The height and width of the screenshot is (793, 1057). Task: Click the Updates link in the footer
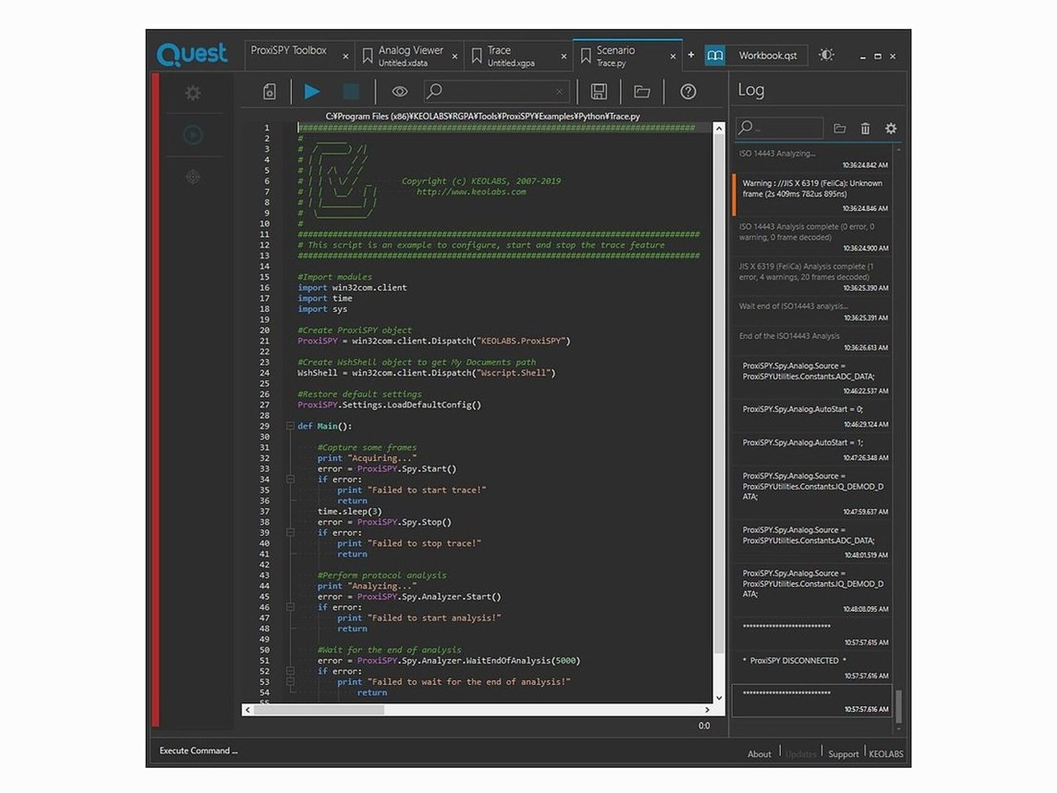[801, 754]
